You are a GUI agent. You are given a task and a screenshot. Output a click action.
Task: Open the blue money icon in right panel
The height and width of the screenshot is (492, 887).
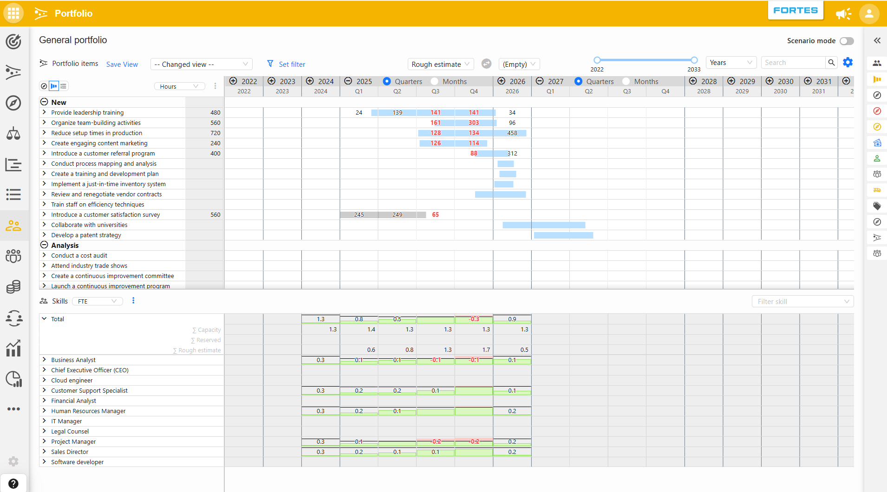pos(877,142)
